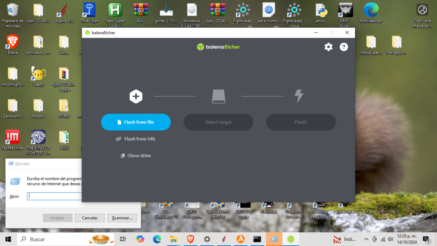Viewport: 437px width, 246px height.
Task: Select the mkdd-pat folder on desktop
Action: point(371,44)
